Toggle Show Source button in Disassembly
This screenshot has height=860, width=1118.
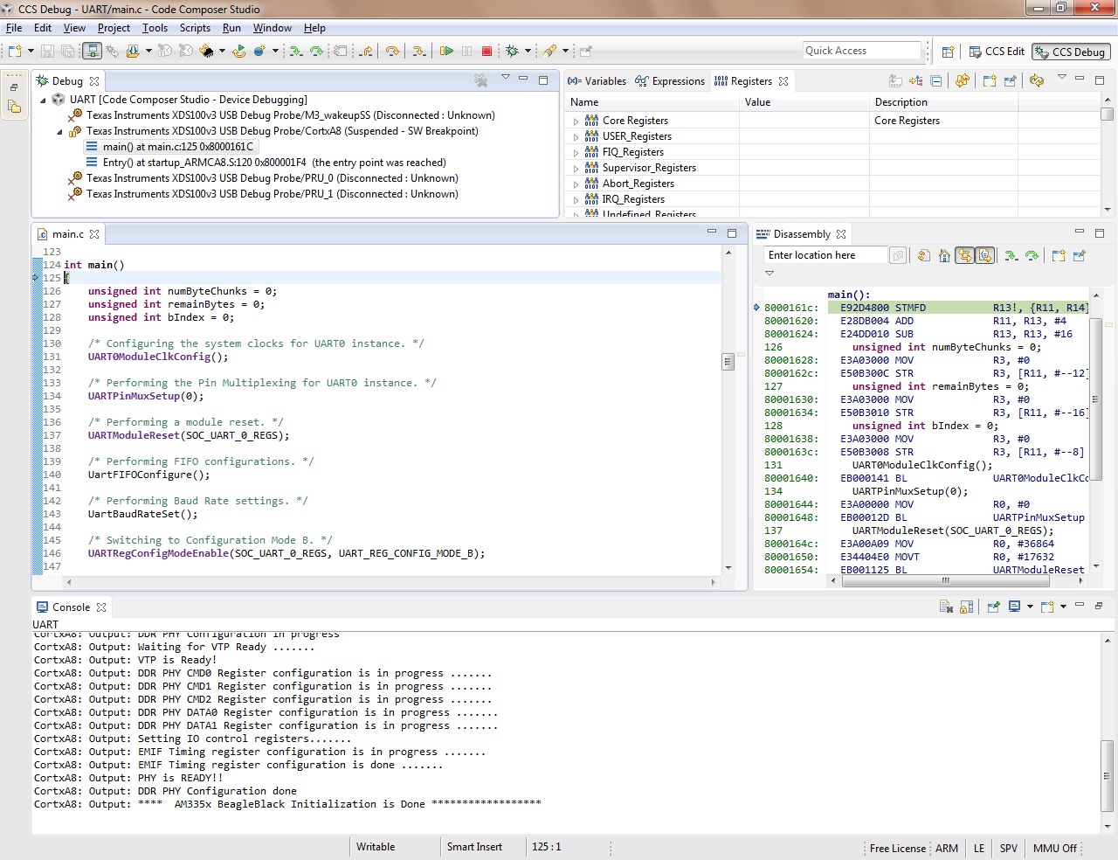coord(985,256)
